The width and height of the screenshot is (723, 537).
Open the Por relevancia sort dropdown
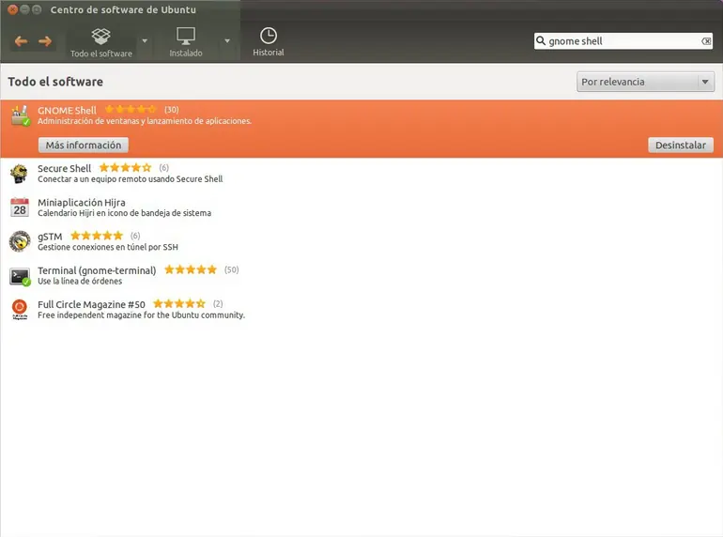pyautogui.click(x=645, y=82)
